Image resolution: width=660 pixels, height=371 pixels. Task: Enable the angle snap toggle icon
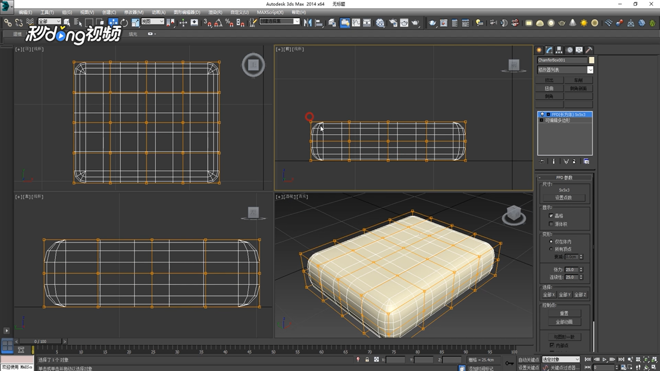pos(218,23)
